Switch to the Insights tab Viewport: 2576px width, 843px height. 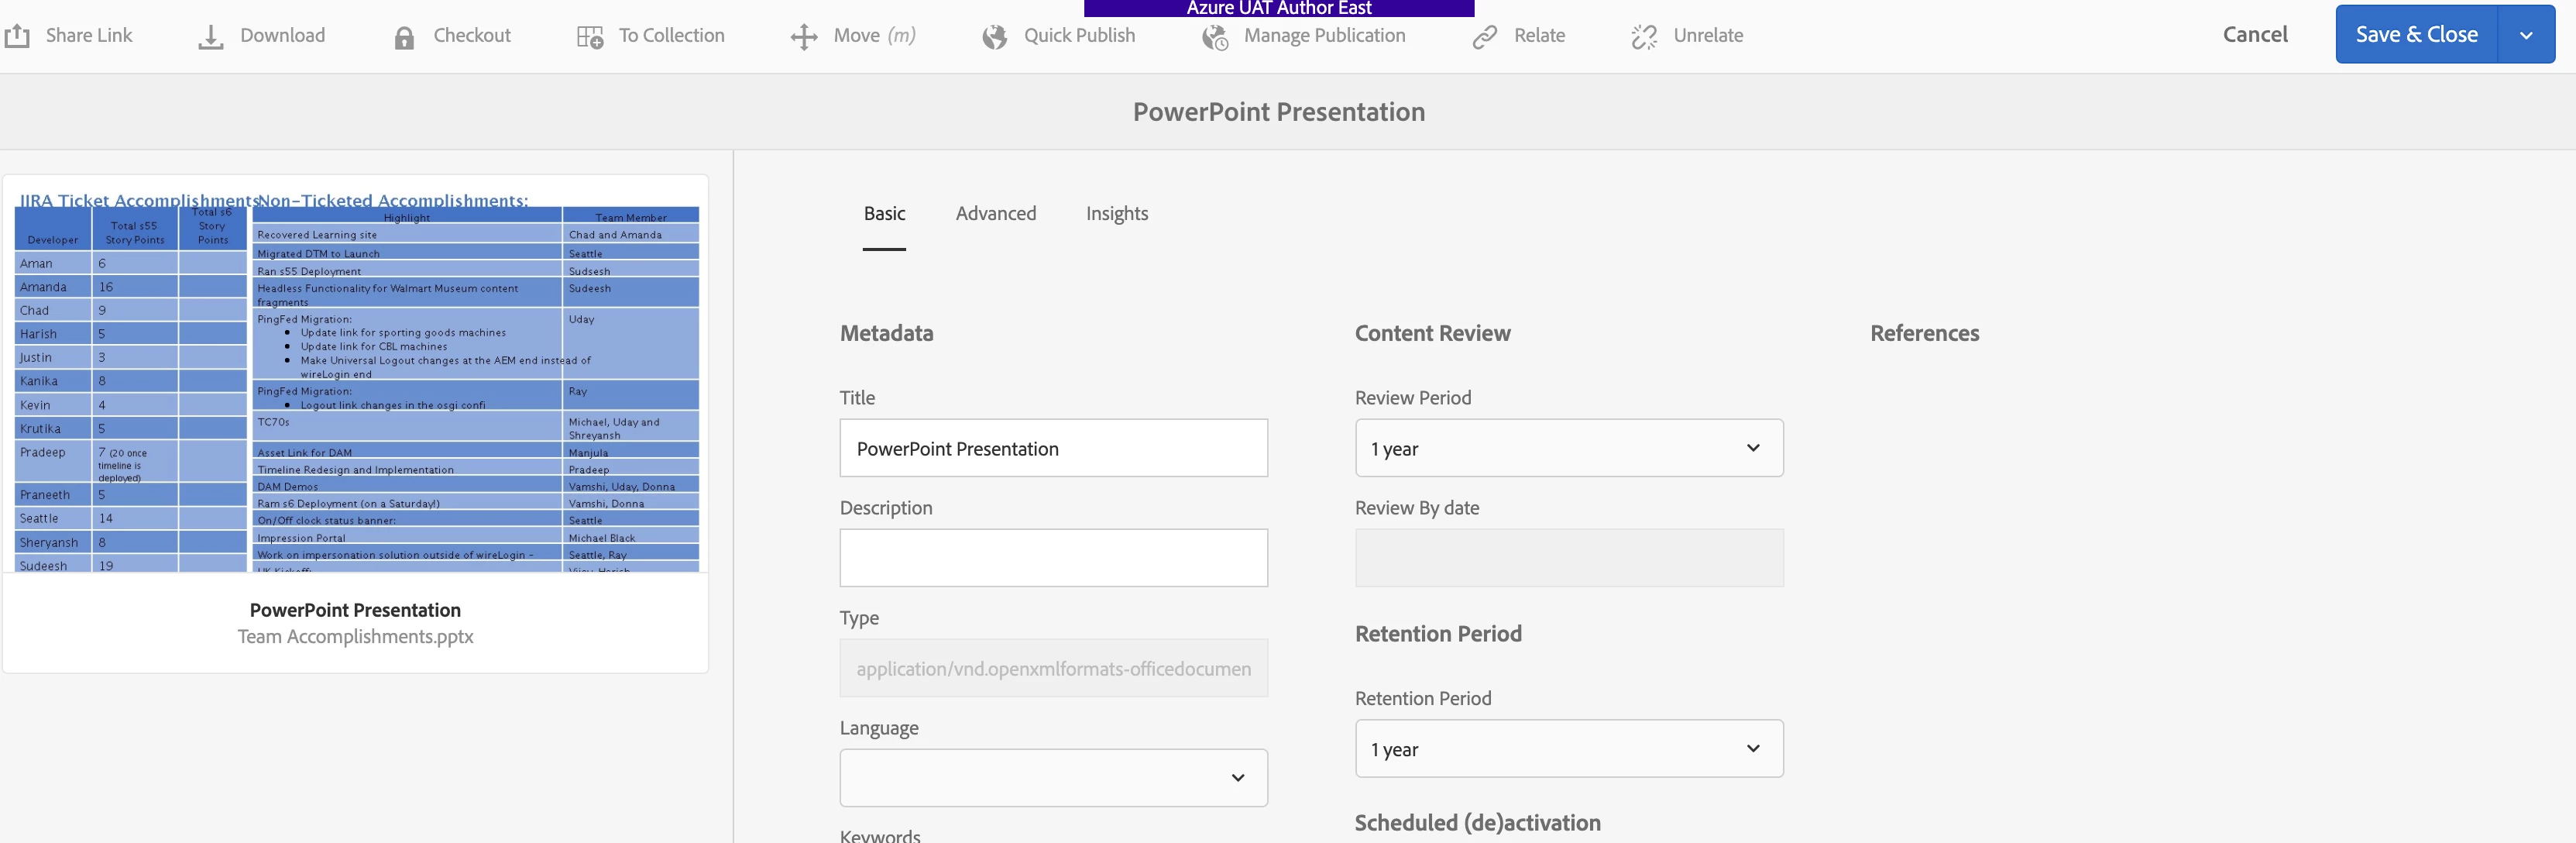(1116, 213)
